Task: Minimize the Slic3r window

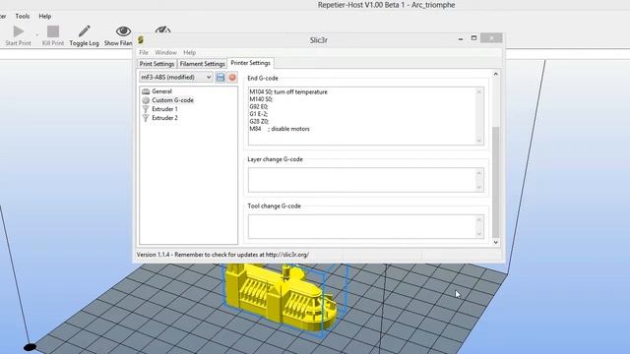Action: pyautogui.click(x=461, y=38)
